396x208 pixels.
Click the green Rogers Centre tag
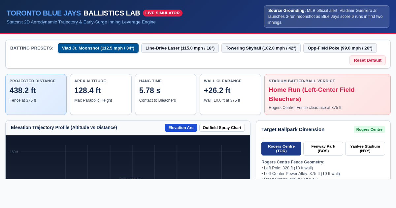point(369,129)
